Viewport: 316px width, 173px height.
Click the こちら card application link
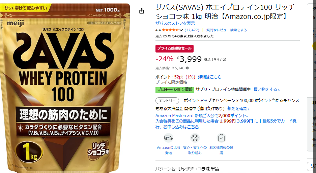click(193, 127)
